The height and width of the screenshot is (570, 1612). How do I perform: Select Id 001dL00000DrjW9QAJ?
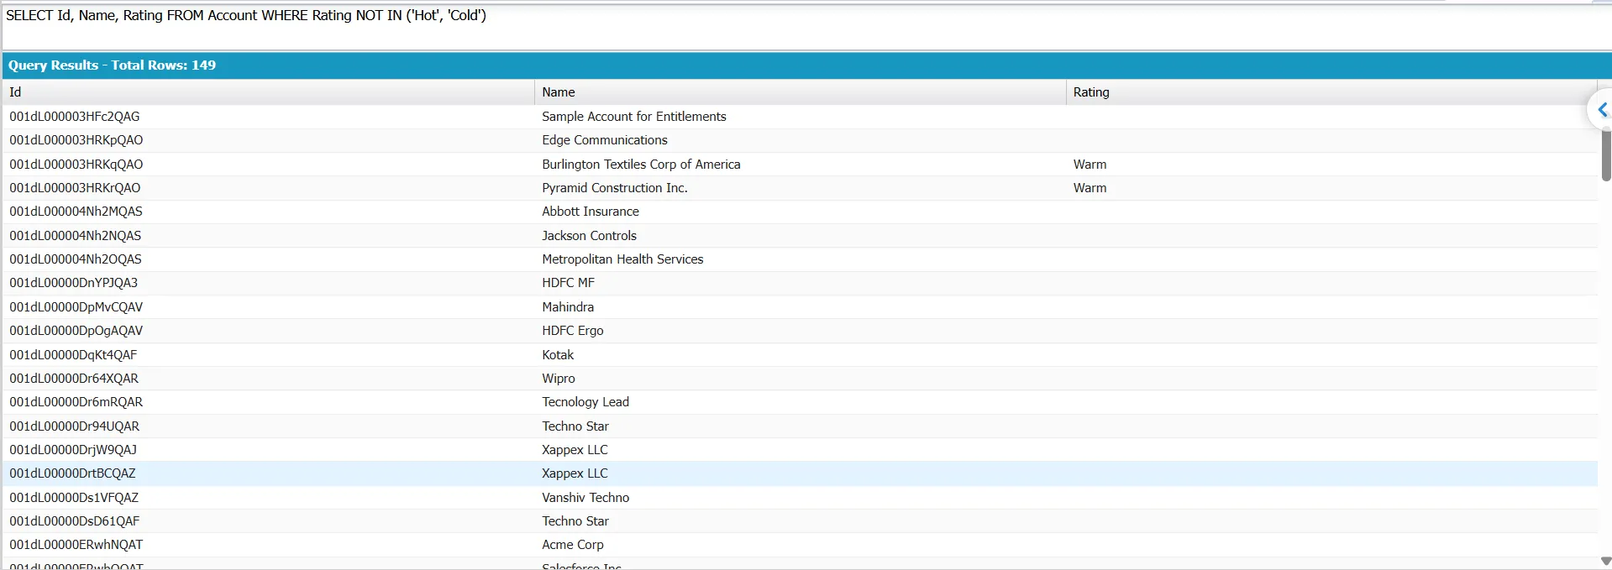click(73, 450)
